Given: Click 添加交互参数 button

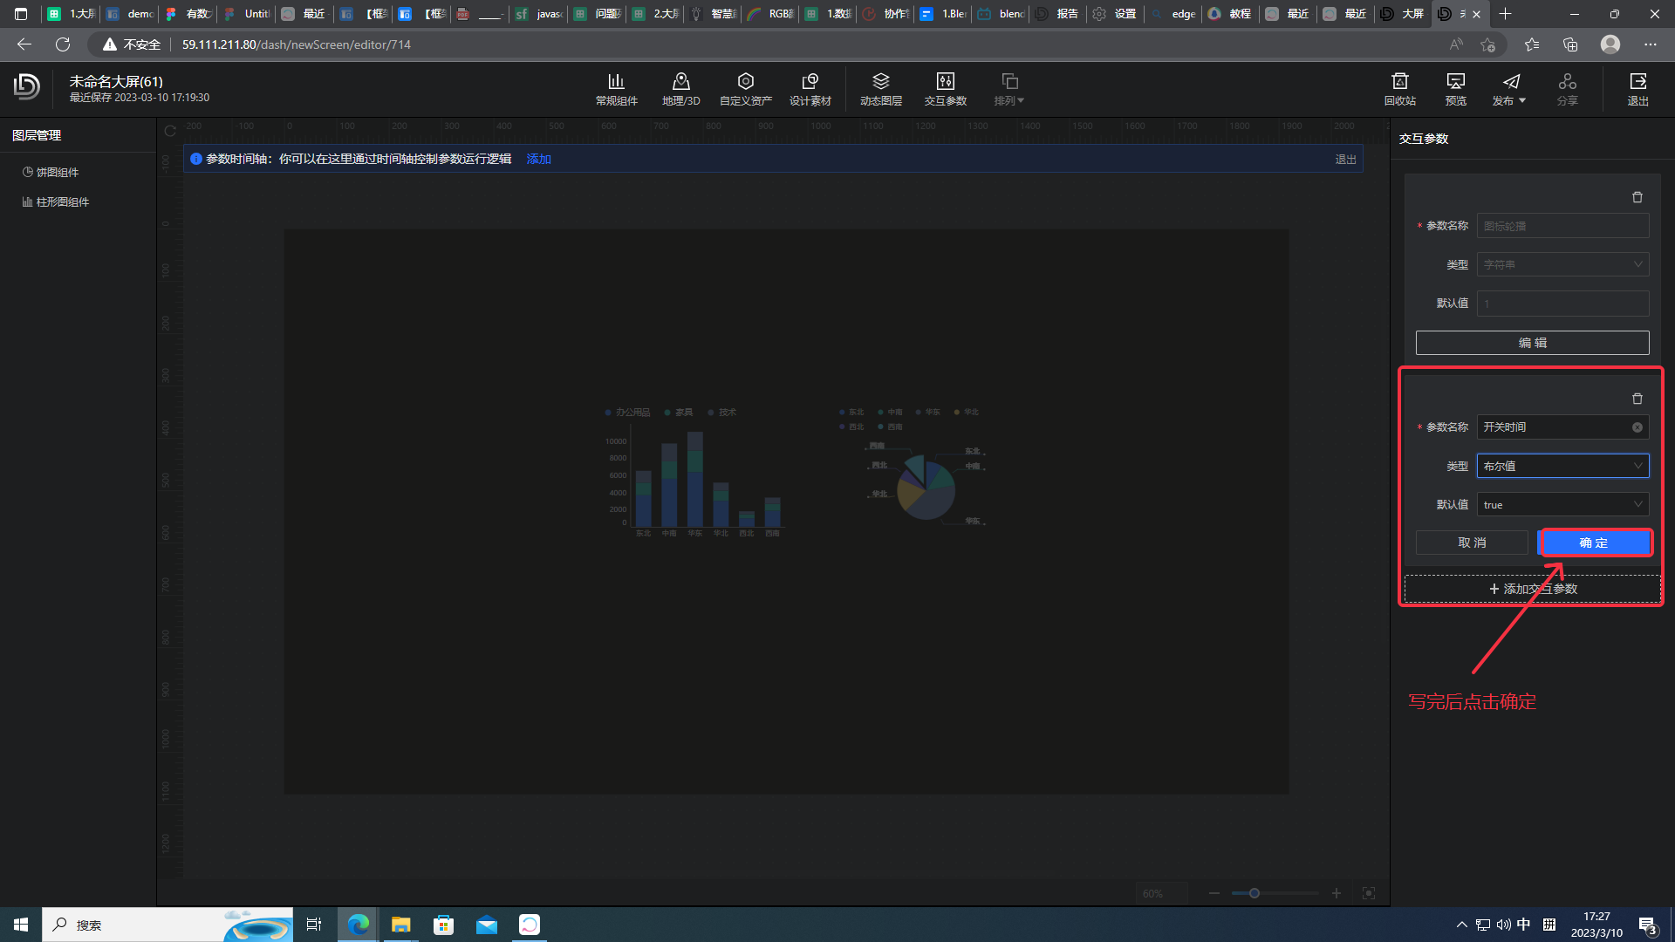Looking at the screenshot, I should click(1532, 589).
